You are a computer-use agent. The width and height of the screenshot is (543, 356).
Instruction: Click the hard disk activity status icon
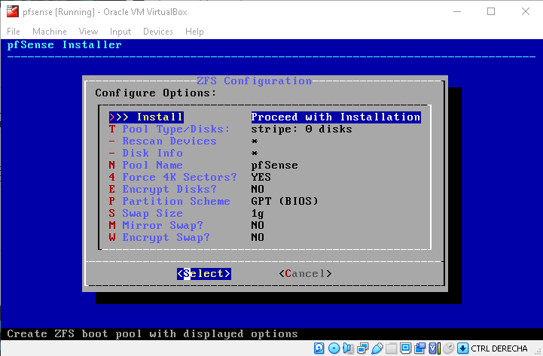tap(319, 348)
